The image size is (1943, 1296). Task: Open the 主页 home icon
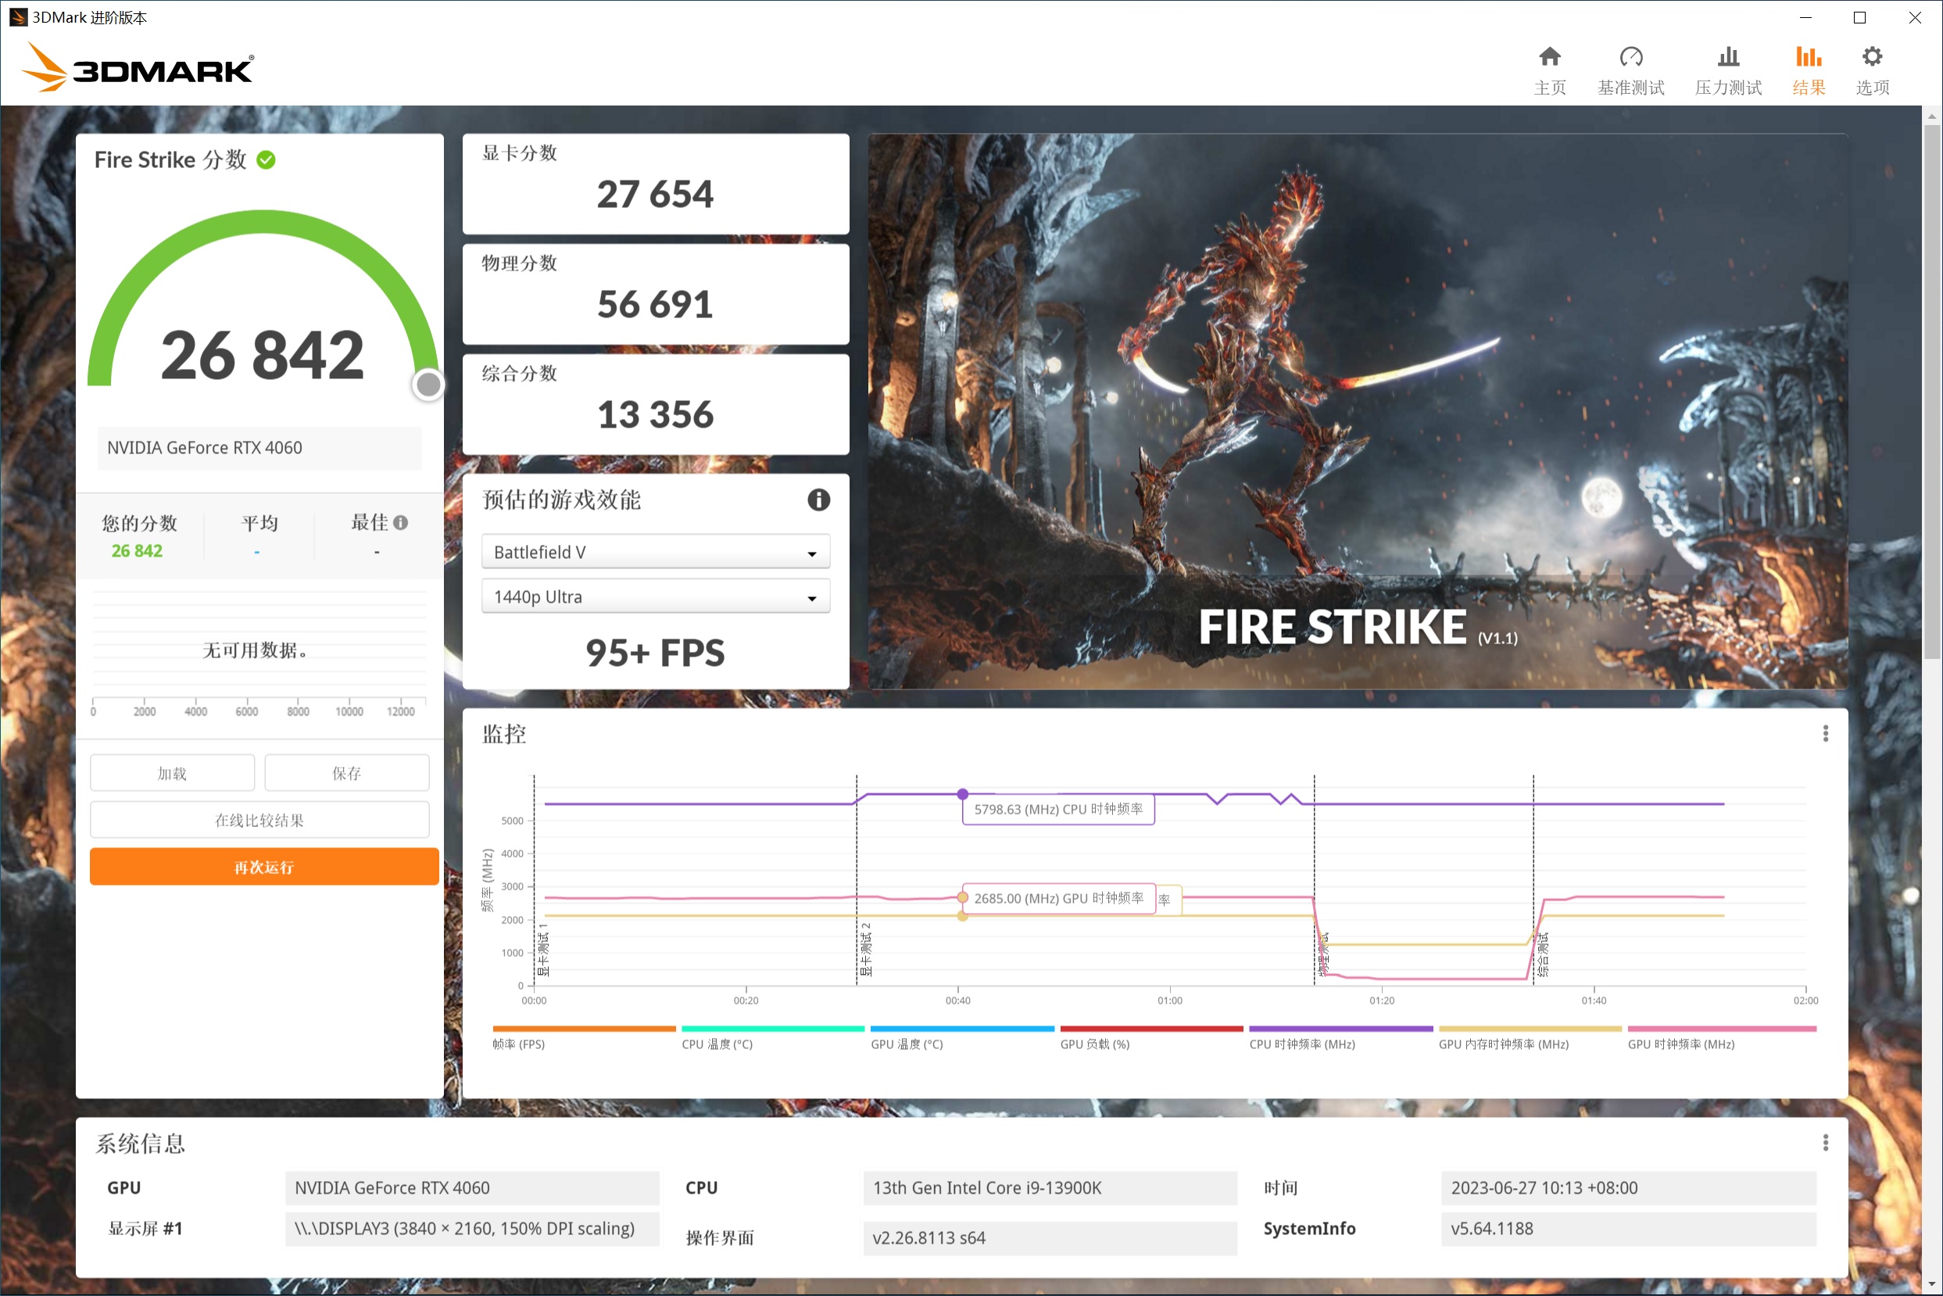tap(1549, 57)
